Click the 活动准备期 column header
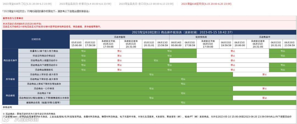The height and width of the screenshot is (124, 297). (x=119, y=37)
